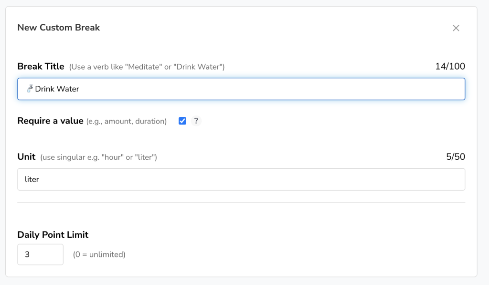Click the divider line below the Unit field
The height and width of the screenshot is (285, 489).
click(x=241, y=203)
